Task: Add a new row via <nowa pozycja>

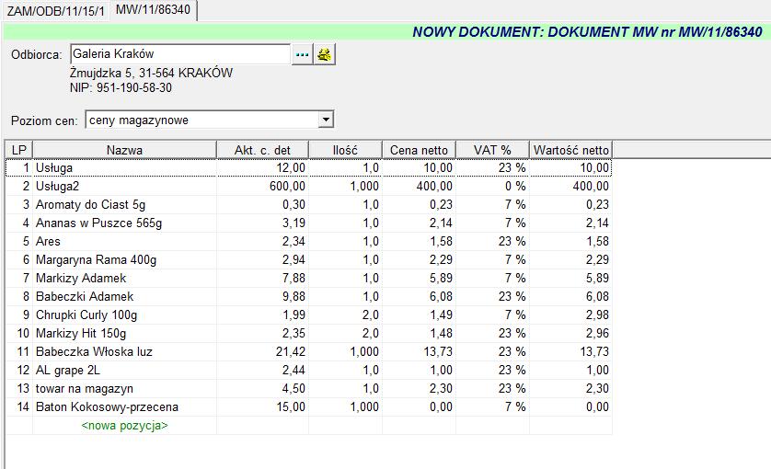Action: pyautogui.click(x=124, y=425)
